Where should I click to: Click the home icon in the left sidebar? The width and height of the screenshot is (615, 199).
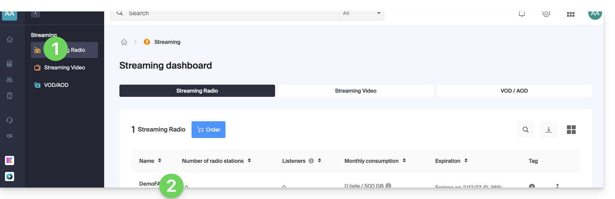click(10, 40)
